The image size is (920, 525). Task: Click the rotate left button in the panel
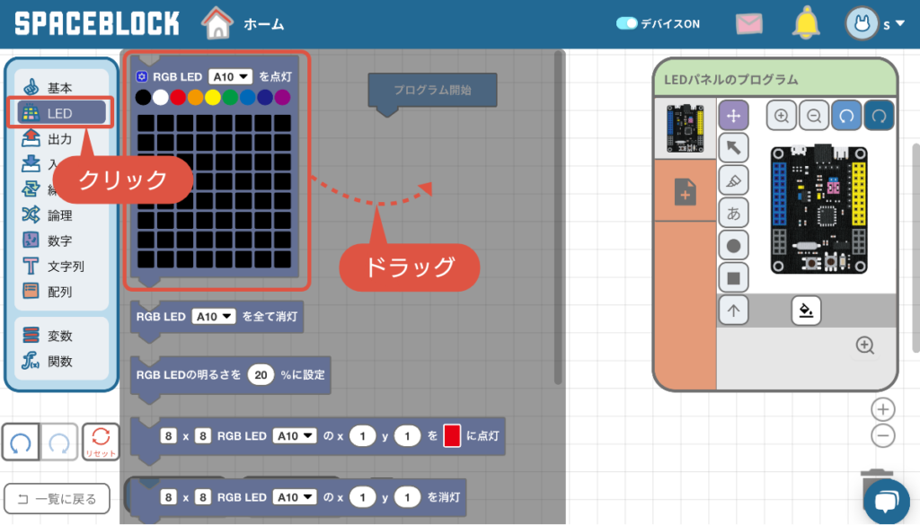coord(846,115)
